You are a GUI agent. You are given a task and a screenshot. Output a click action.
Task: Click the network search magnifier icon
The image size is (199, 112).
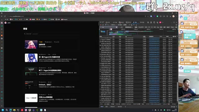(x=108, y=25)
